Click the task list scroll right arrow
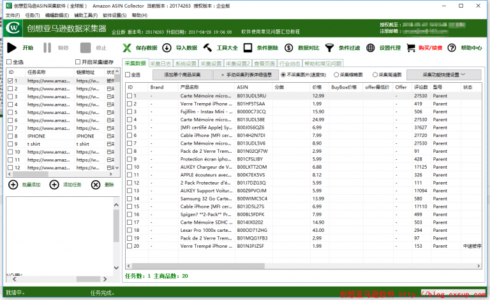The image size is (490, 300). point(110,174)
